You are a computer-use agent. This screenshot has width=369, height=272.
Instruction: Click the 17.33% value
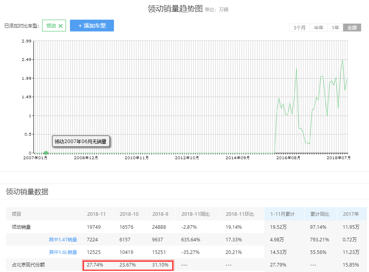234,239
